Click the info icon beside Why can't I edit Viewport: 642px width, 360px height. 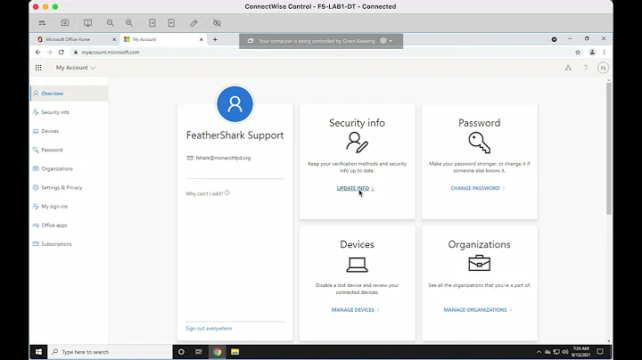[x=227, y=193]
